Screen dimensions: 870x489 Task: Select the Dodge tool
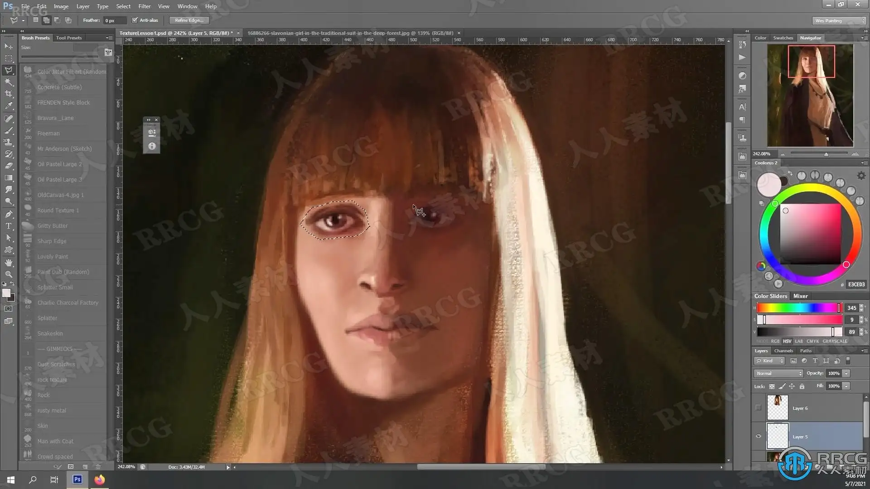(9, 201)
